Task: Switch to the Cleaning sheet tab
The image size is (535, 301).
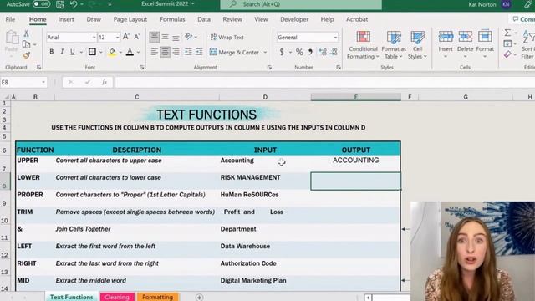Action: coord(117,297)
